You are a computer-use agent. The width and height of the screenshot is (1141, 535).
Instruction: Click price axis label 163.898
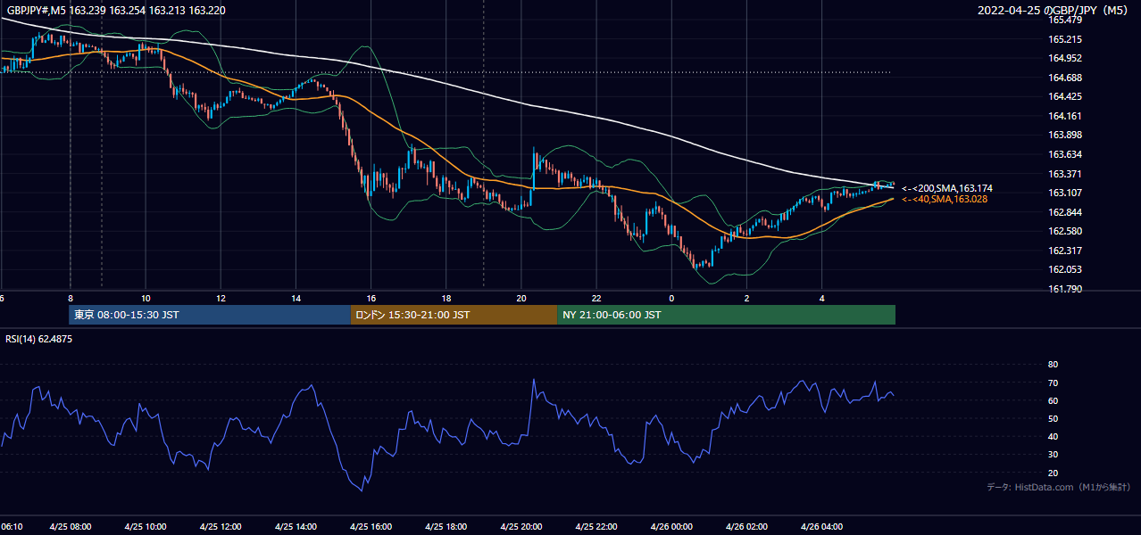tap(1065, 136)
